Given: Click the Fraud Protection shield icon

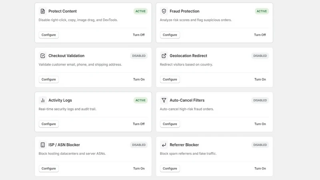Looking at the screenshot, I should coord(164,11).
